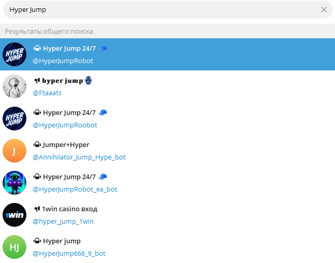Click the bot icon in the @HyperJumpRoobot row

click(37, 112)
